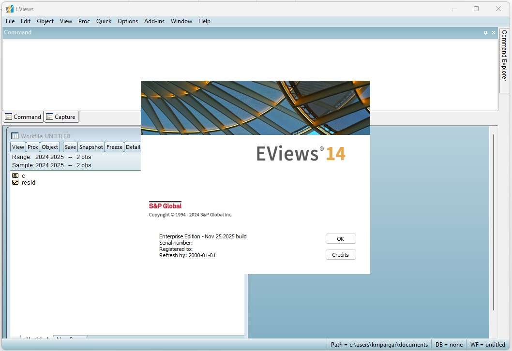The width and height of the screenshot is (512, 351).
Task: Open the Add-ins menu
Action: (x=154, y=21)
